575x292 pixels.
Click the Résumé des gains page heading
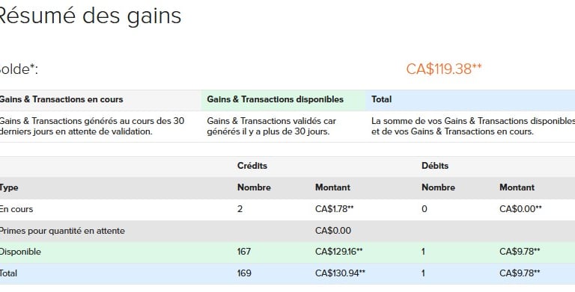point(89,16)
